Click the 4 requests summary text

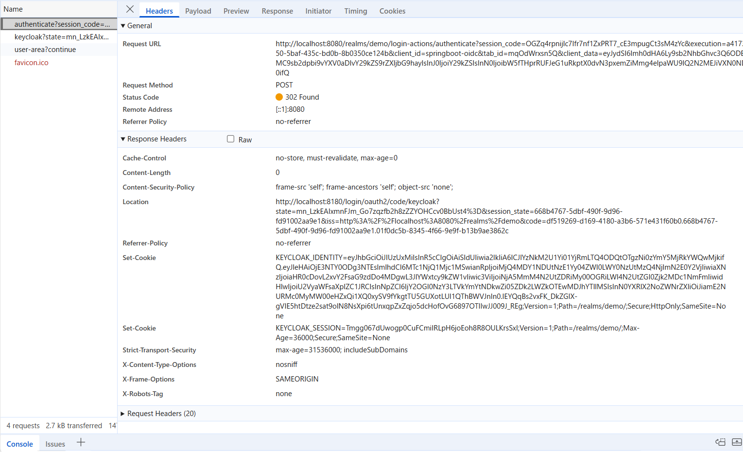click(23, 426)
